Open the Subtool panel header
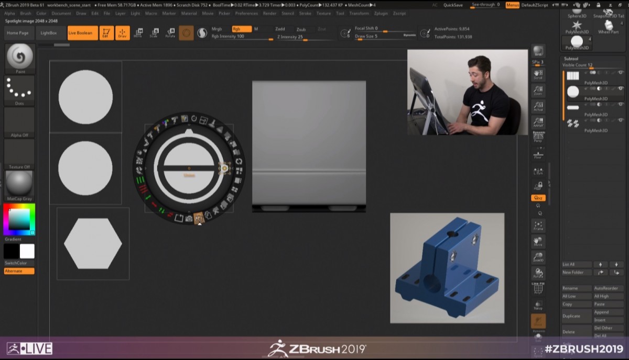629x360 pixels. click(x=571, y=59)
